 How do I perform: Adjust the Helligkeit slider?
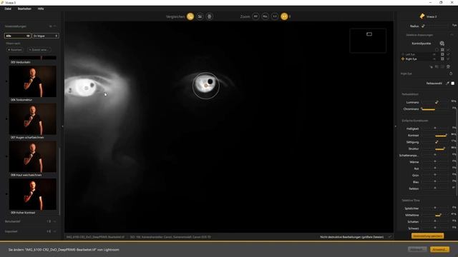434,128
